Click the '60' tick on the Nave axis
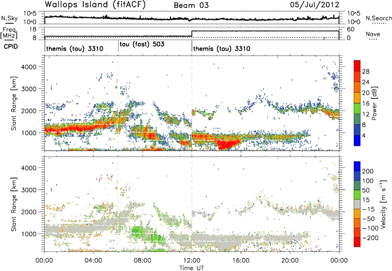Image resolution: width=392 pixels, height=271 pixels. click(350, 29)
